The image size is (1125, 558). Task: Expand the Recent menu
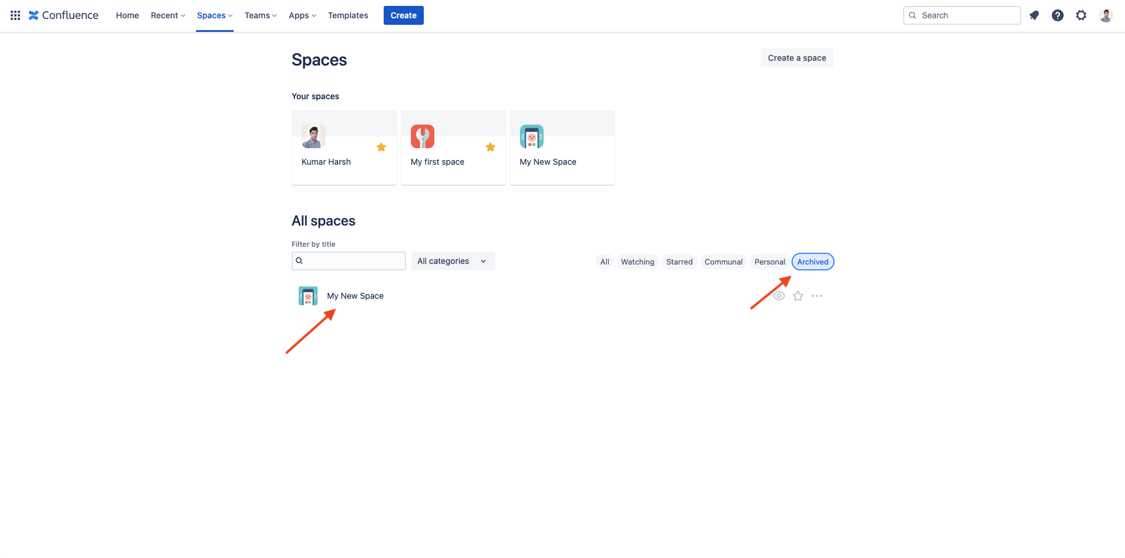tap(168, 15)
